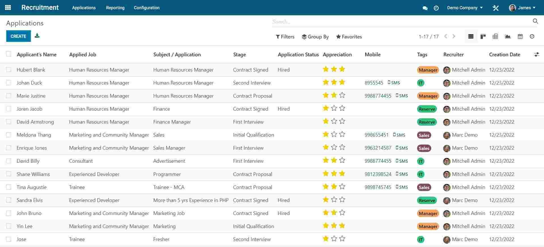Open James user menu
544x247 pixels.
click(x=522, y=8)
